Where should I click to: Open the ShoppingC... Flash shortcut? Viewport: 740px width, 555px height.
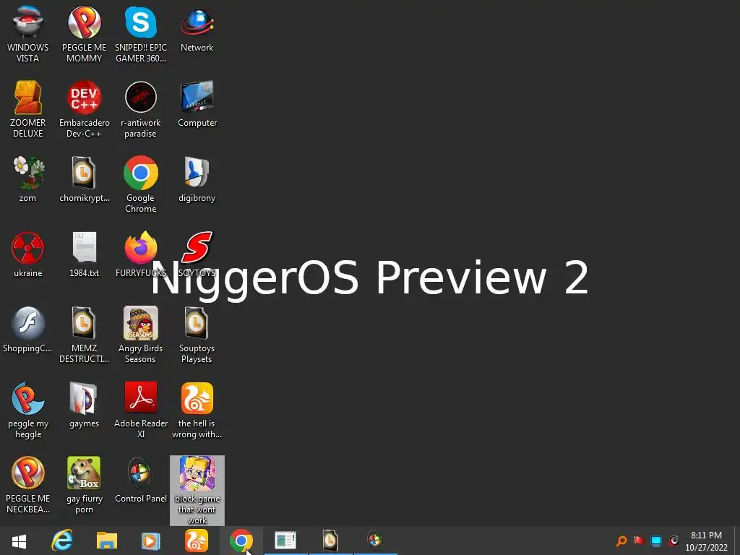(x=28, y=330)
